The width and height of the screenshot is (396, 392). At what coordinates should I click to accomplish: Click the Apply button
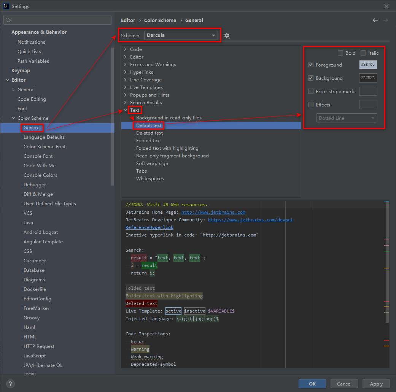click(376, 384)
